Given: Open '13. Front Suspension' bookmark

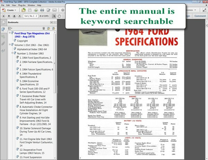Looking at the screenshot, I should (31, 157).
